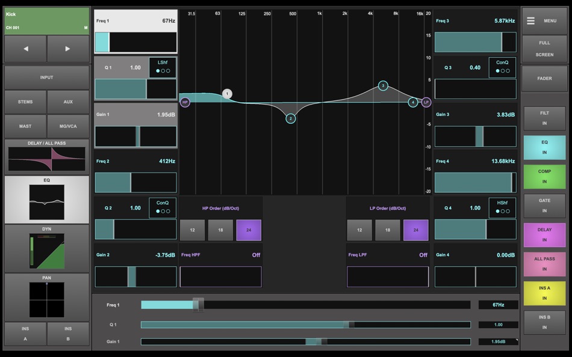Switch to the INPUT tab
The width and height of the screenshot is (572, 357).
pos(46,77)
